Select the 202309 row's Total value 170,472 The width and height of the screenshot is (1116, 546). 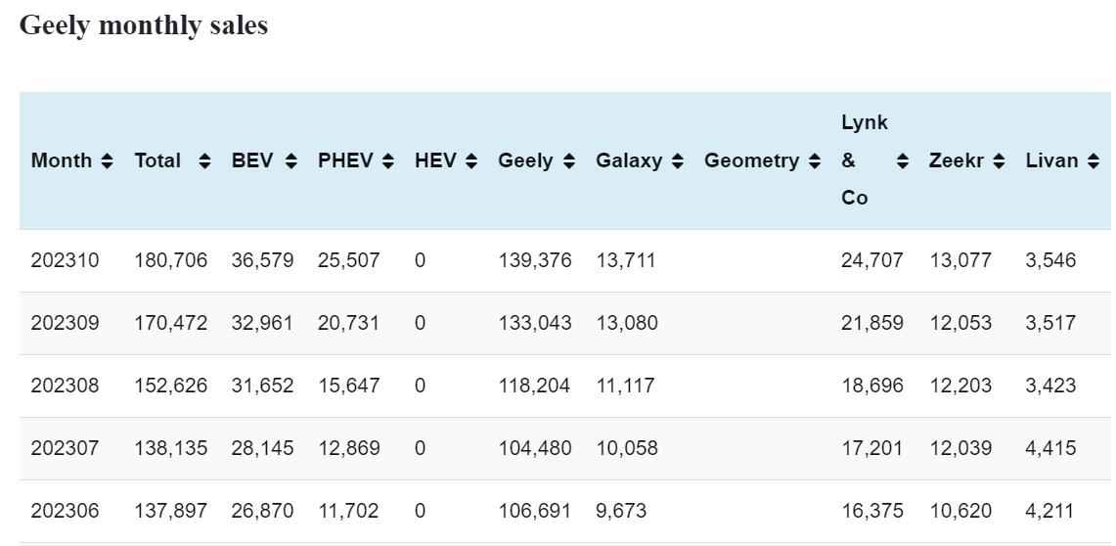[x=170, y=323]
